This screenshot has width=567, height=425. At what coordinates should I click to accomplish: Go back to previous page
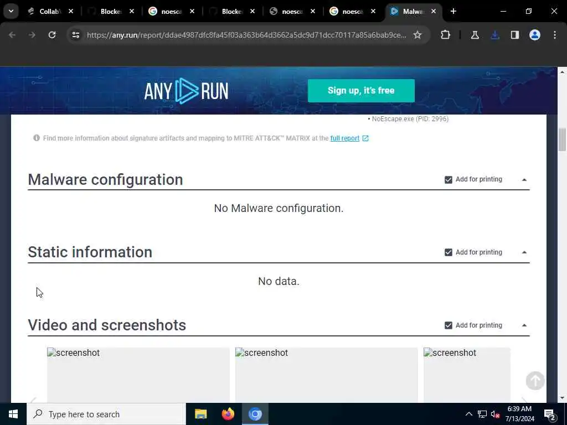click(x=12, y=35)
